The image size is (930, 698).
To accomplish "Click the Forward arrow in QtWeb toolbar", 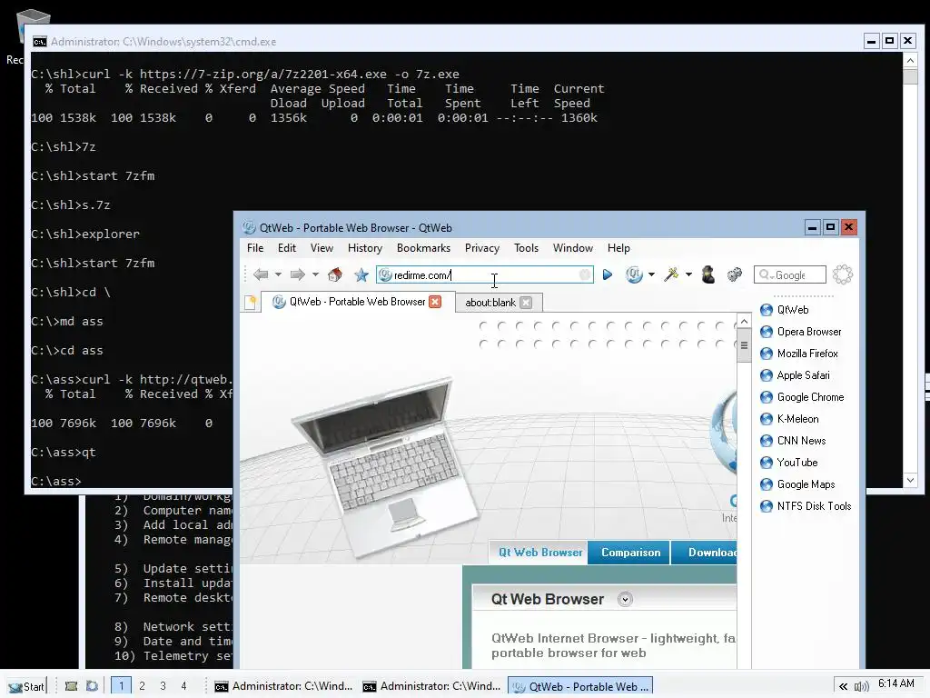I will click(297, 274).
